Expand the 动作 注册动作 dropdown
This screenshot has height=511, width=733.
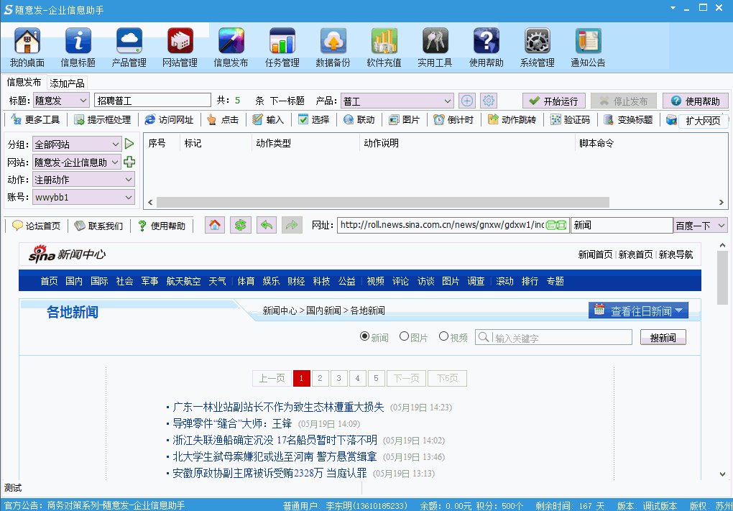pos(129,180)
